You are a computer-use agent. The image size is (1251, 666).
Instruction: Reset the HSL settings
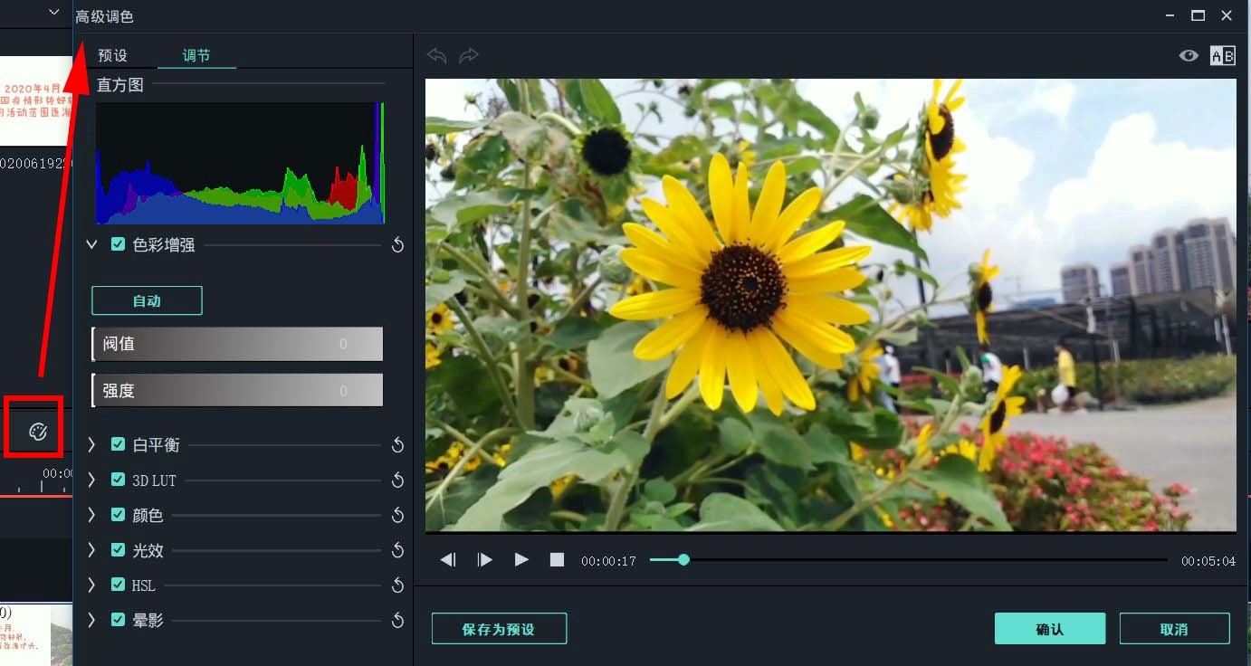[397, 586]
